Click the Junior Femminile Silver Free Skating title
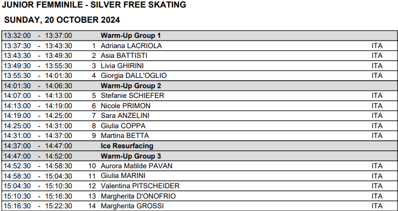 pyautogui.click(x=94, y=4)
